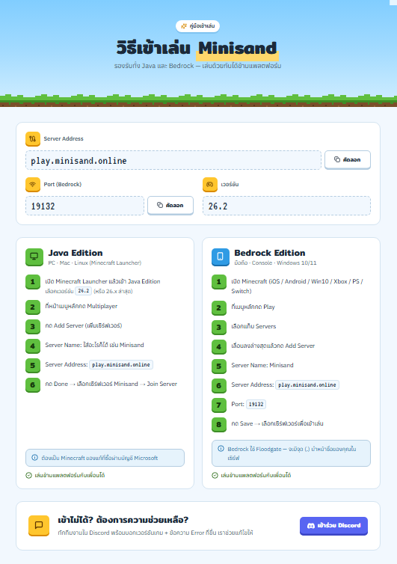The height and width of the screenshot is (564, 397).
Task: Select the 19132 port field
Action: 85,206
